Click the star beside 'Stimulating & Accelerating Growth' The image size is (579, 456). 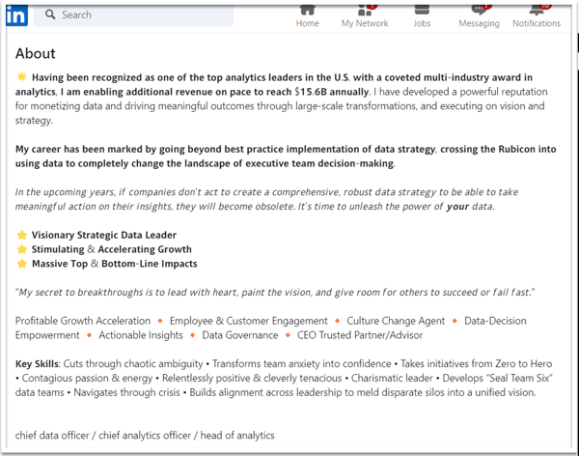point(22,249)
